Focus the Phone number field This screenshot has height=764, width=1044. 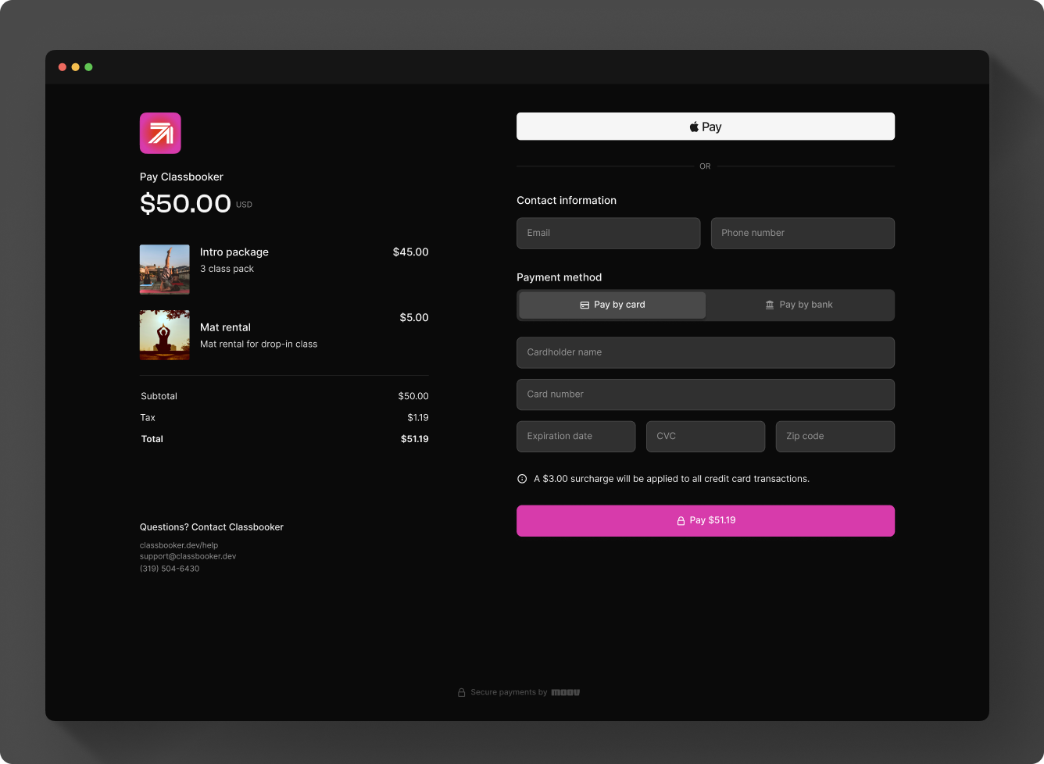click(x=803, y=233)
